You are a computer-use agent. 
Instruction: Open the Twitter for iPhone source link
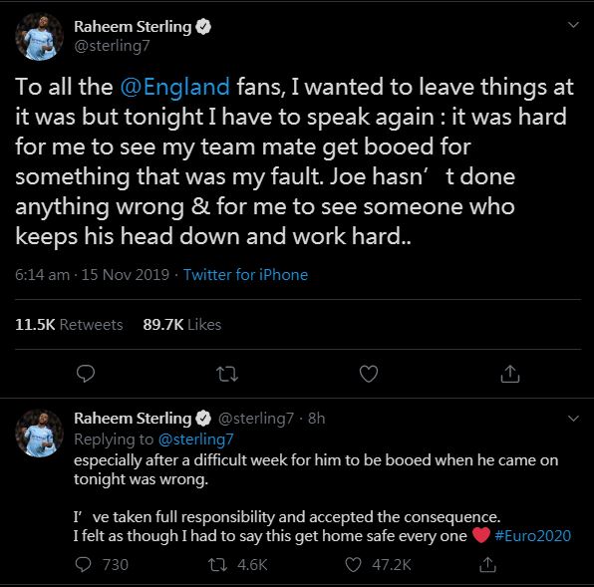click(245, 275)
